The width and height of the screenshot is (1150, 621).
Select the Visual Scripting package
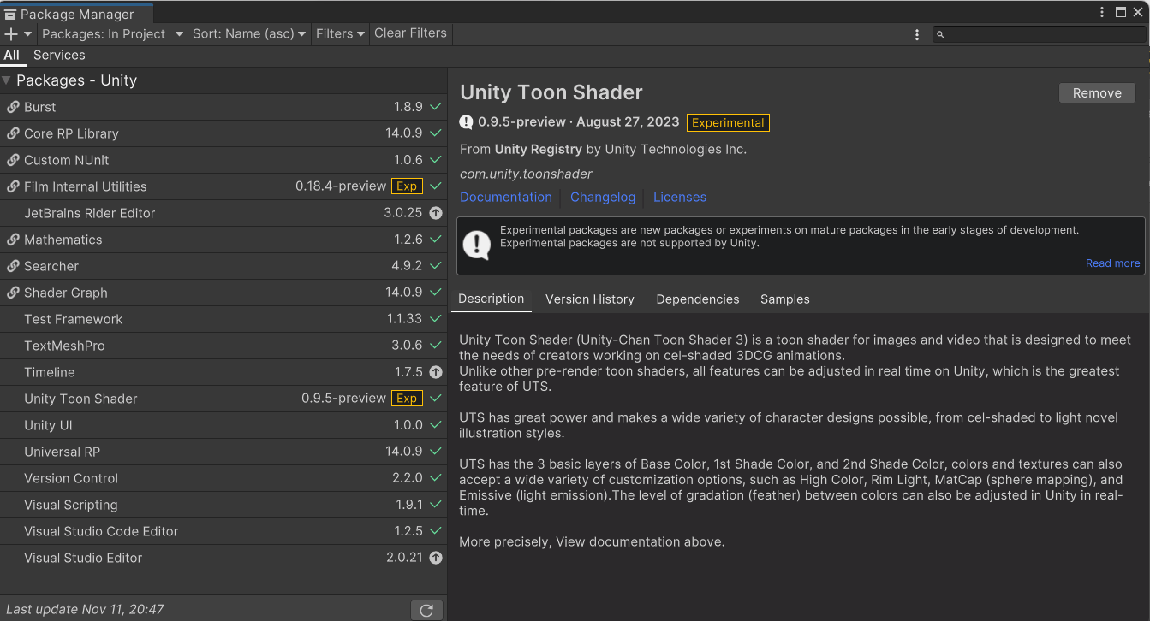tap(223, 505)
